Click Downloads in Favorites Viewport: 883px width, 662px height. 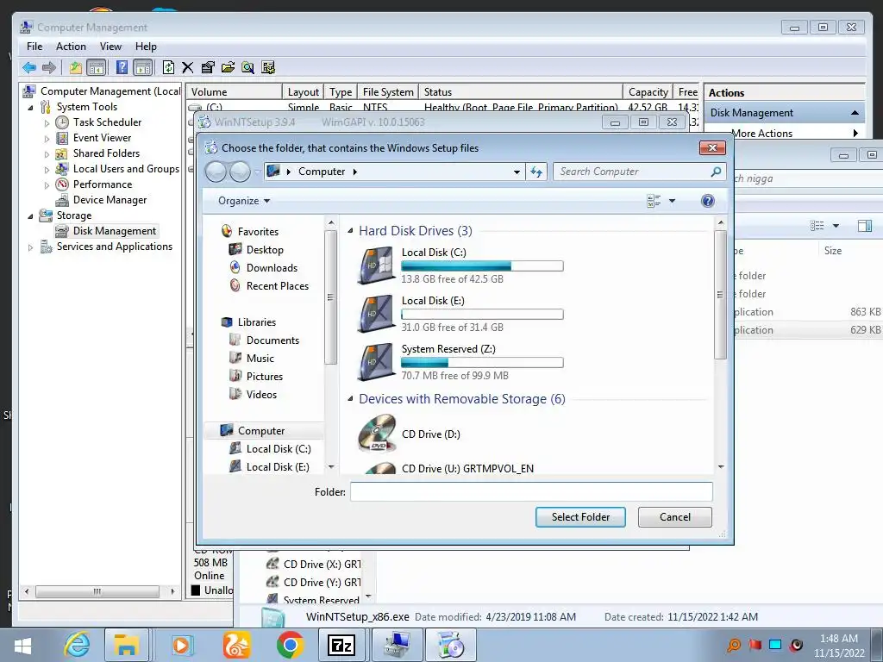click(x=272, y=268)
